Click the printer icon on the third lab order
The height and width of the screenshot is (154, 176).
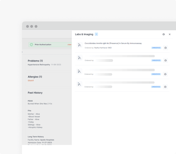(x=165, y=74)
